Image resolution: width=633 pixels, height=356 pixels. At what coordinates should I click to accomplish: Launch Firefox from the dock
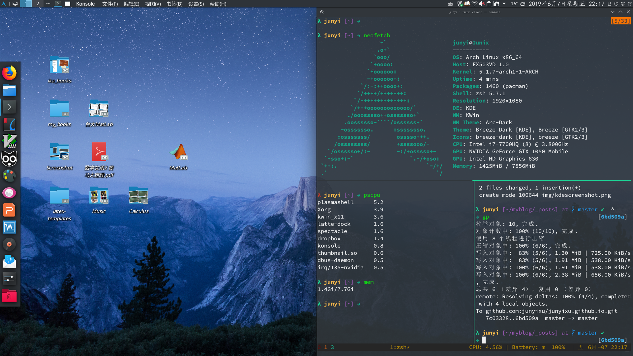(x=9, y=73)
